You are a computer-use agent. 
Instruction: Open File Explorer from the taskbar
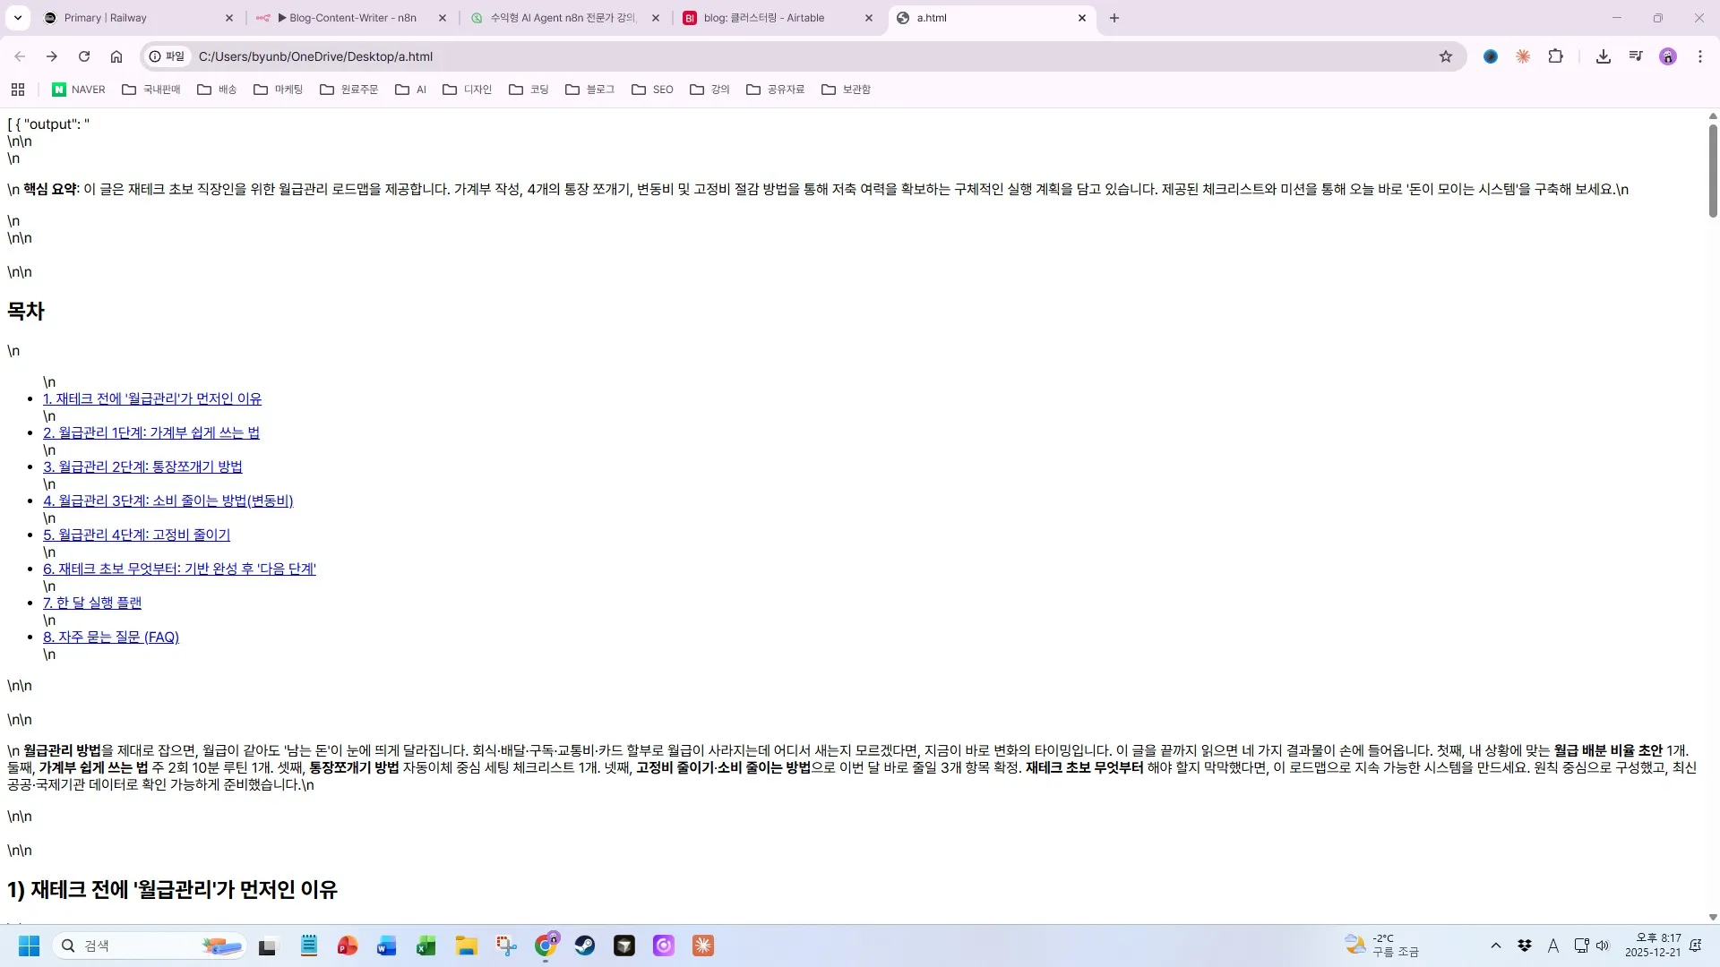pos(466,946)
